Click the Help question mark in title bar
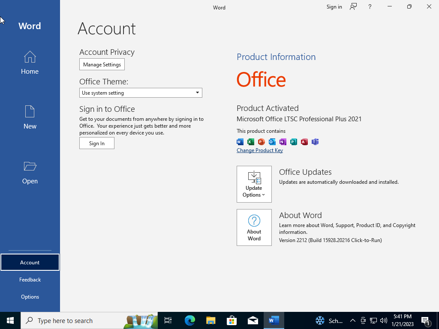The image size is (439, 329). pyautogui.click(x=370, y=7)
